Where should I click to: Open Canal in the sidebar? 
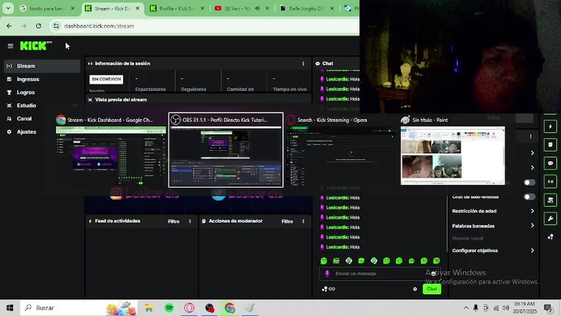(x=42, y=118)
